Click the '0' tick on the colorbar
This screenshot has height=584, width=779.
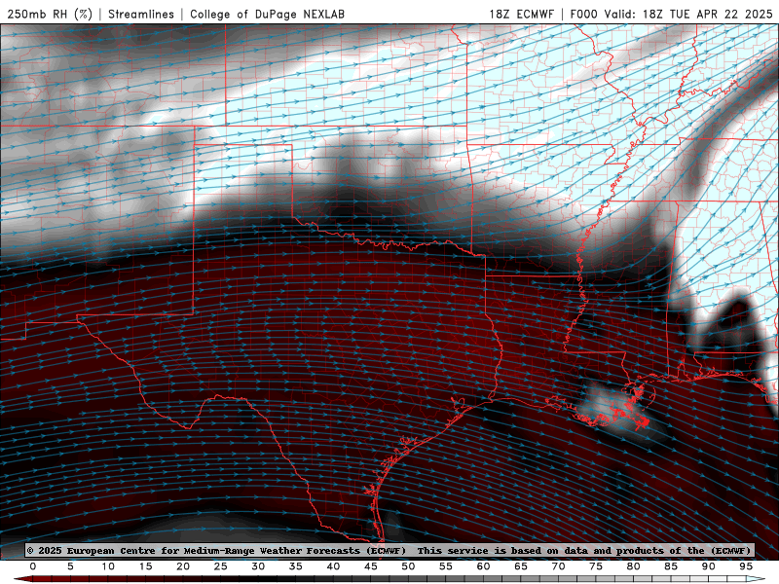click(33, 566)
